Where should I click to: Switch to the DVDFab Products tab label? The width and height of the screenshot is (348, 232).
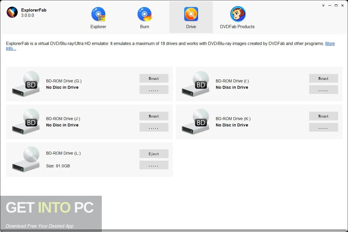(x=237, y=27)
